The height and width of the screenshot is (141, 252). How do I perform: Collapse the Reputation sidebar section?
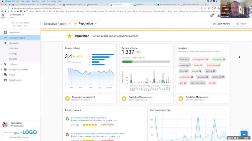pyautogui.click(x=2, y=43)
